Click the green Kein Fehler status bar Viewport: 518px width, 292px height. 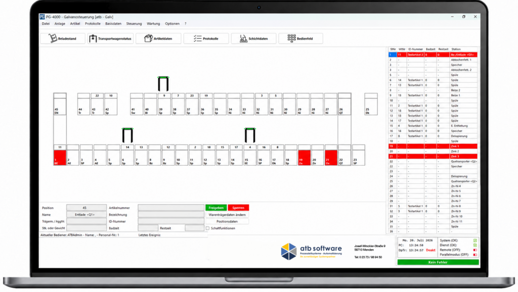(438, 262)
